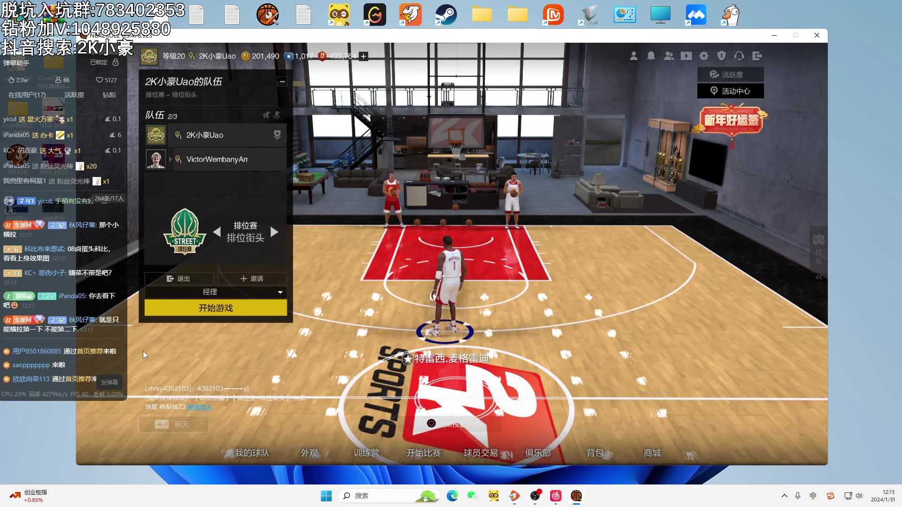Open the volume tray icon

click(859, 496)
